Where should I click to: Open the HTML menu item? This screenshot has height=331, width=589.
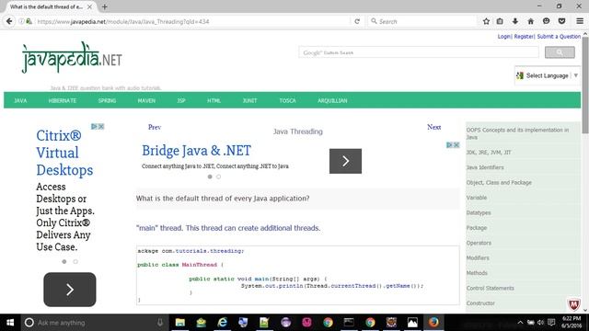214,100
